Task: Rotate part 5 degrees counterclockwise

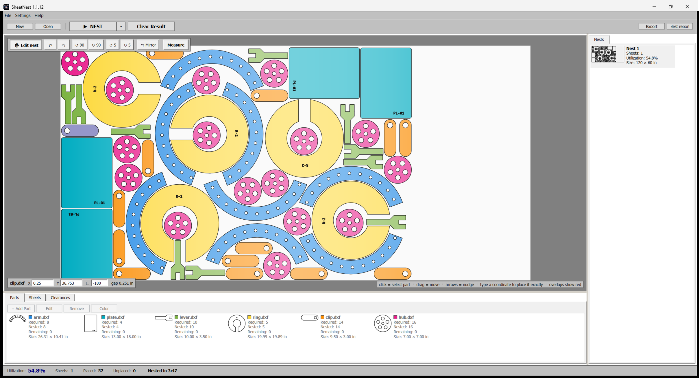Action: click(x=113, y=45)
